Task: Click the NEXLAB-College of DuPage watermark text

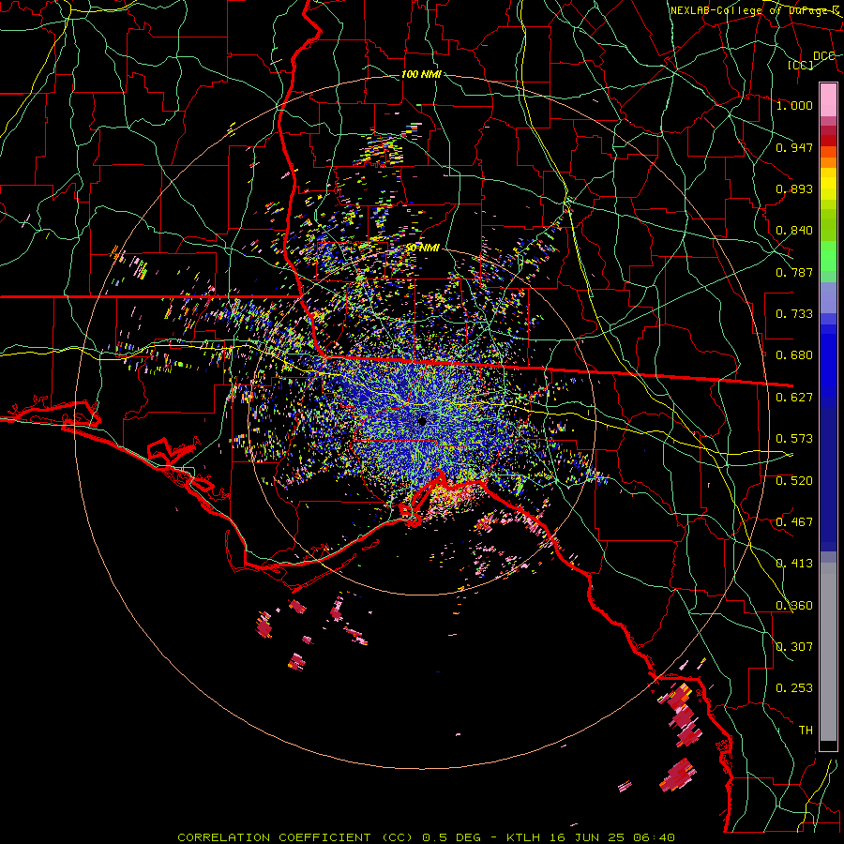Action: coord(755,10)
